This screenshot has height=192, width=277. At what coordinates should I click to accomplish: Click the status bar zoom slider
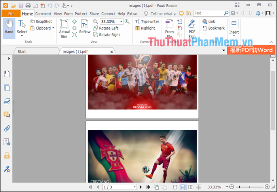[249, 187]
